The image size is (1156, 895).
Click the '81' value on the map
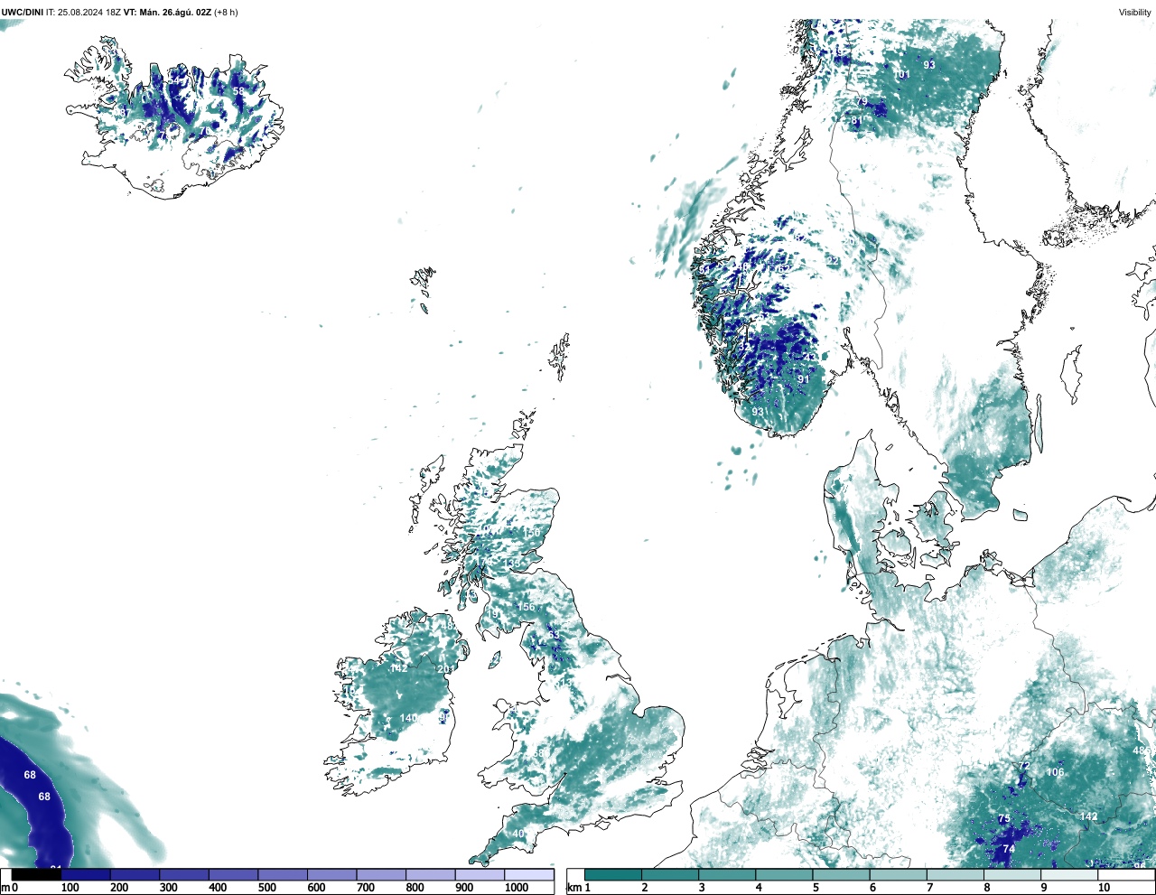[857, 121]
